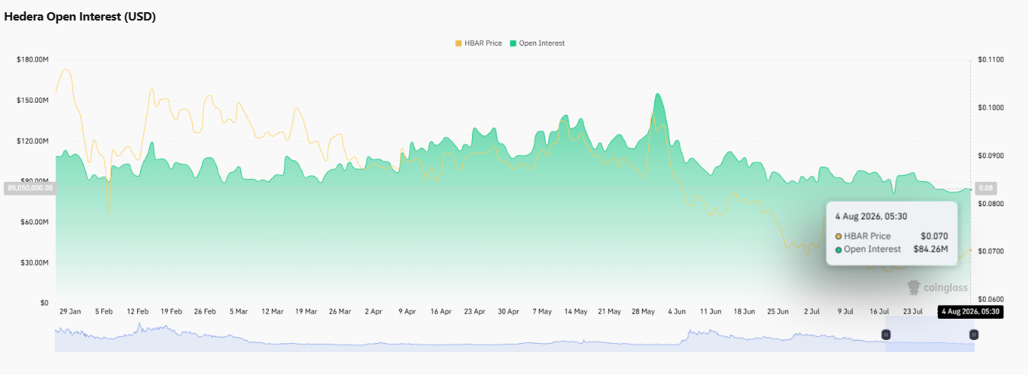Click the 2 Apr date label

(x=373, y=312)
